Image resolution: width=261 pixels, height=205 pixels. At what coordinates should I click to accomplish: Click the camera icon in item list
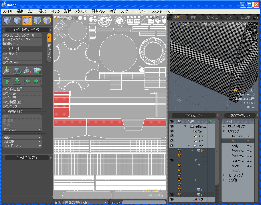click(195, 131)
